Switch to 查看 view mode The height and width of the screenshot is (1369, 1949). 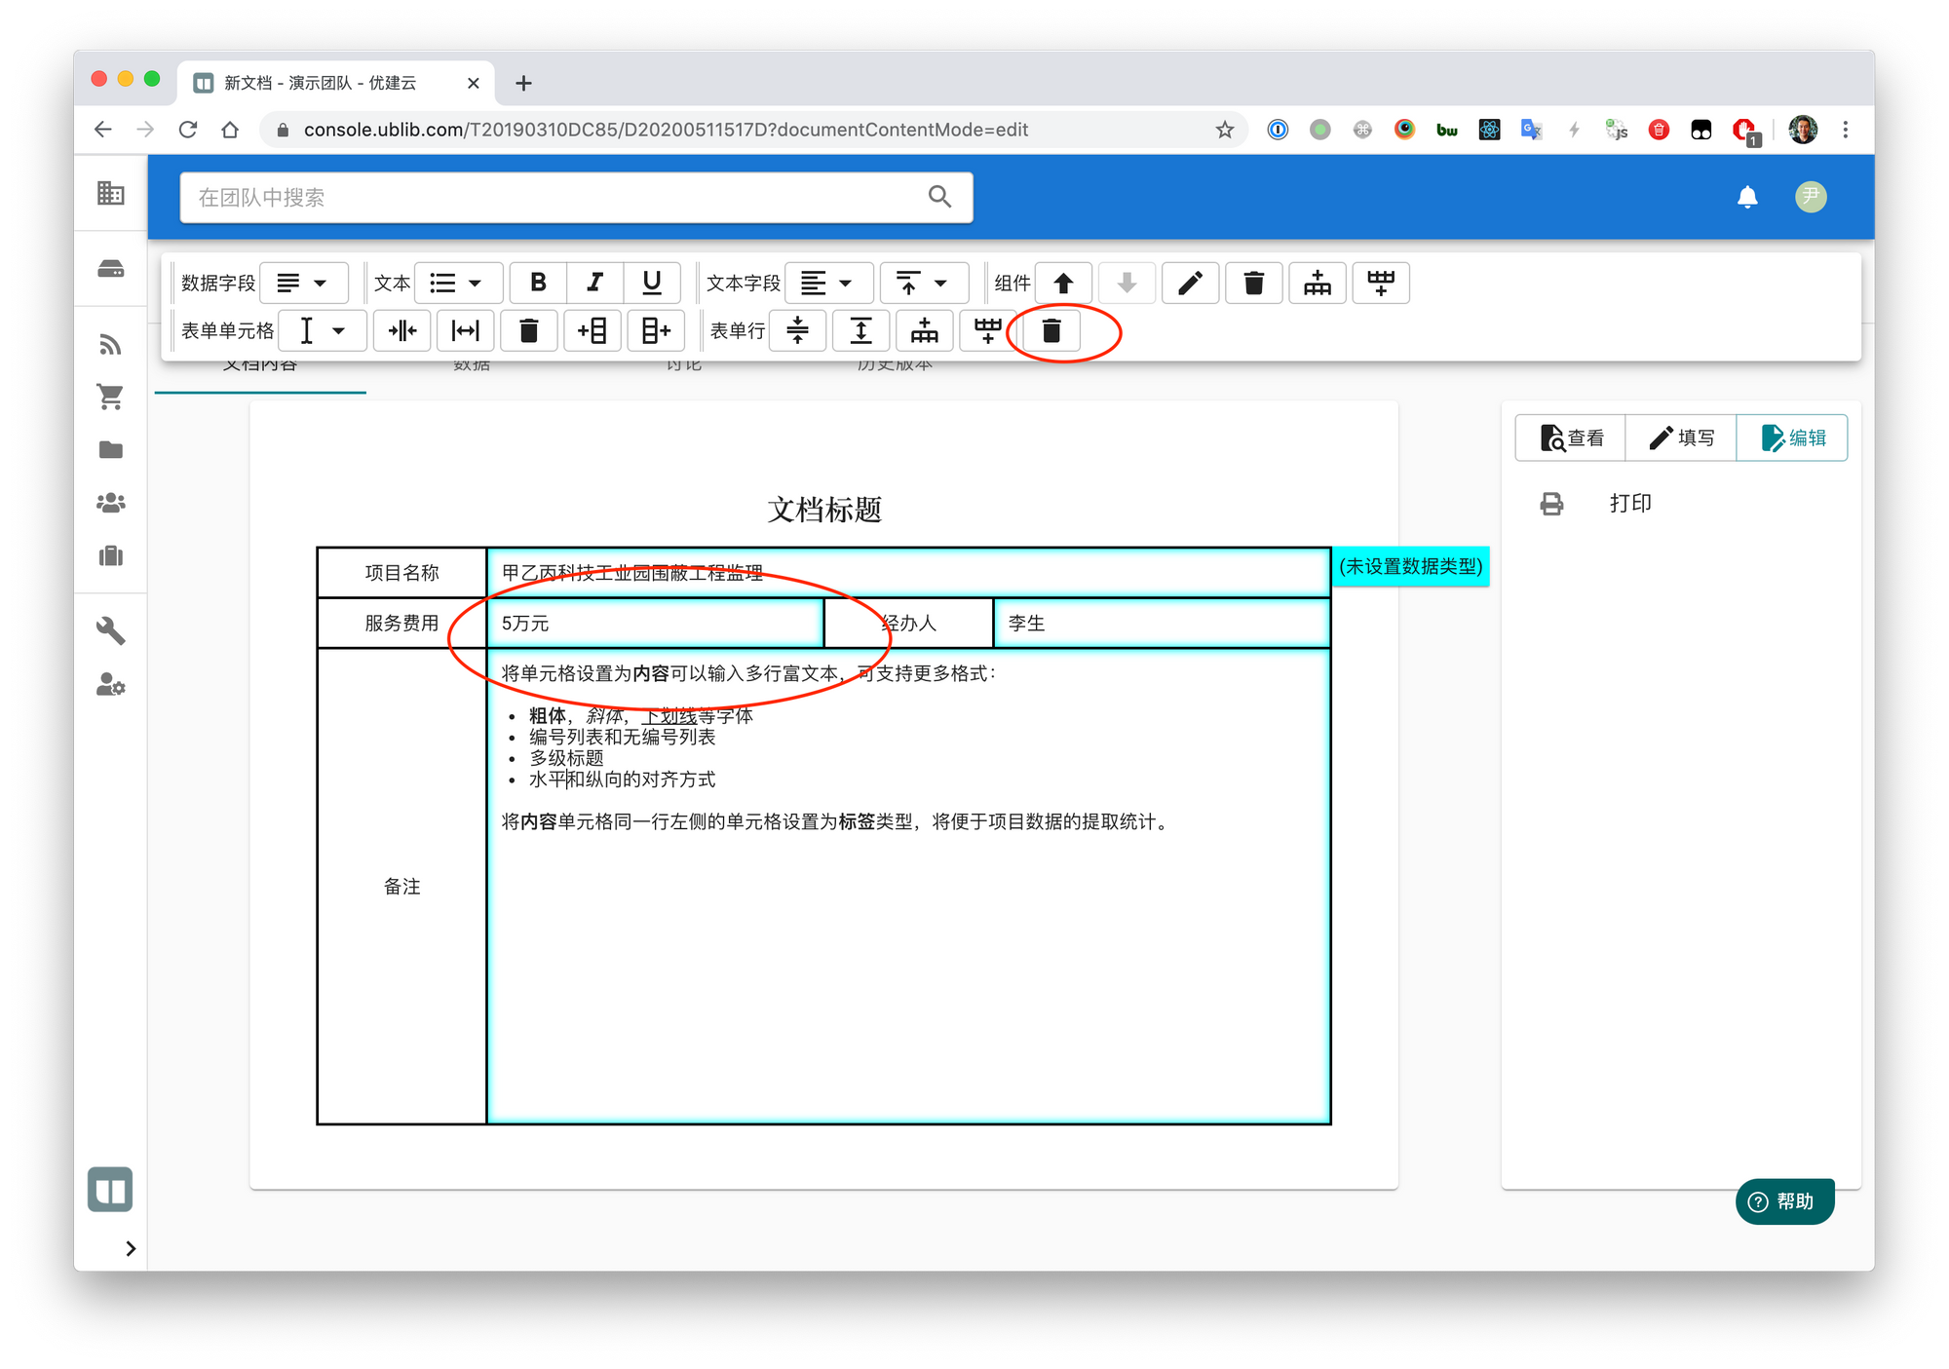pos(1571,437)
